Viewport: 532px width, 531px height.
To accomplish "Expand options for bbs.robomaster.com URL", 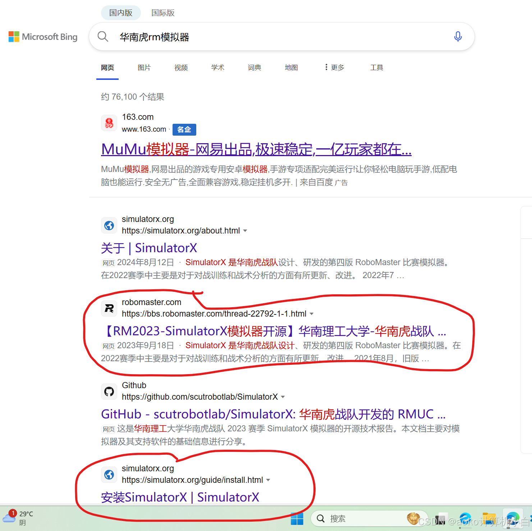I will point(312,314).
